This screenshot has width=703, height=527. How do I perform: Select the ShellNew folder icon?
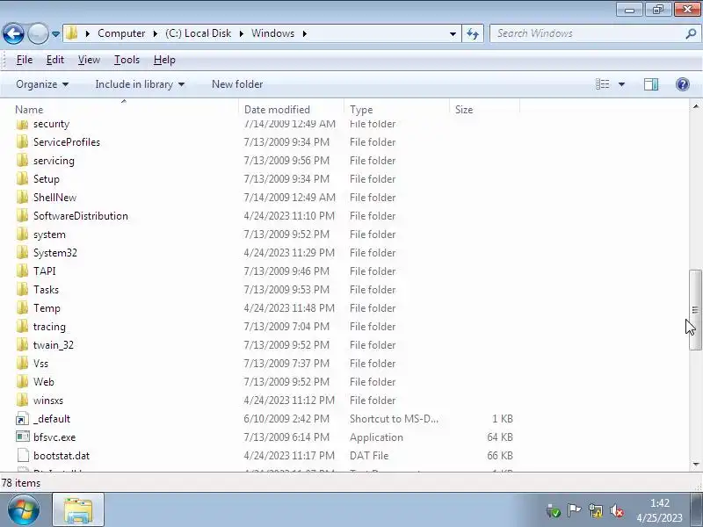(22, 197)
